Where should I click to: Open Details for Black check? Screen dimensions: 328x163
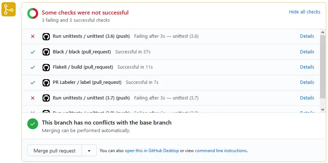click(x=307, y=52)
